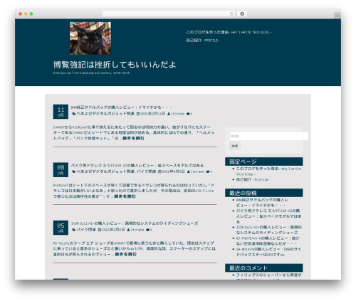The height and width of the screenshot is (301, 356).
Task: Click calendar icon of the 05 post
Action: [100, 230]
